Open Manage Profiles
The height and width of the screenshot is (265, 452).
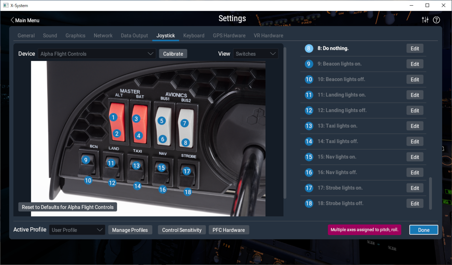pos(130,230)
